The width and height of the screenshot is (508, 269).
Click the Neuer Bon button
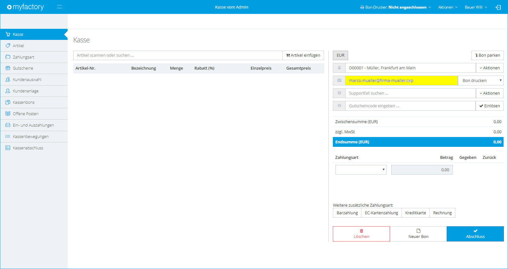pyautogui.click(x=419, y=234)
